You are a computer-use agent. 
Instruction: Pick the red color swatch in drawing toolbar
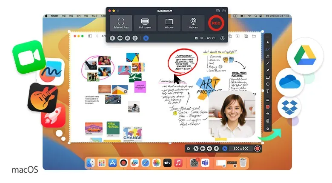[268, 107]
